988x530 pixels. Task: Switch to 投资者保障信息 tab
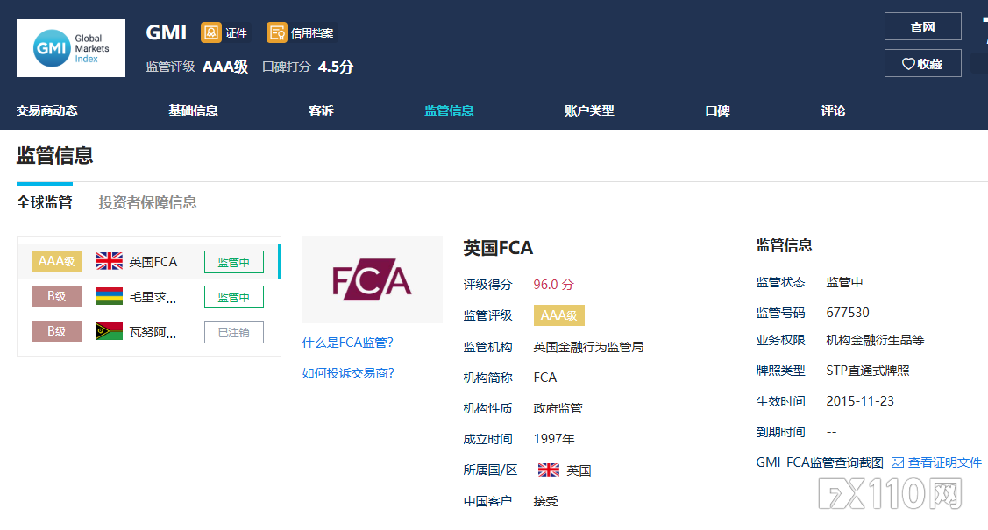[147, 202]
